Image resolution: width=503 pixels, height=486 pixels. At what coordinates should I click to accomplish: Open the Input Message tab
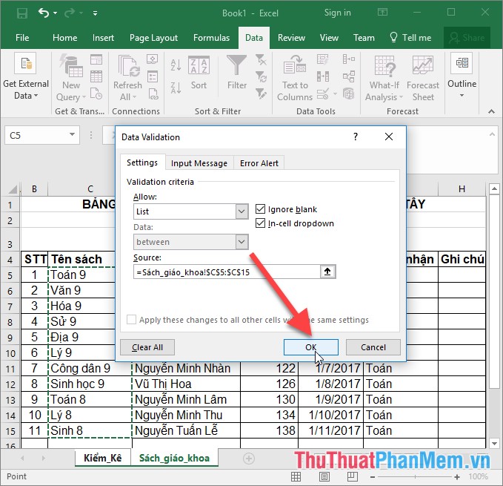coord(199,163)
